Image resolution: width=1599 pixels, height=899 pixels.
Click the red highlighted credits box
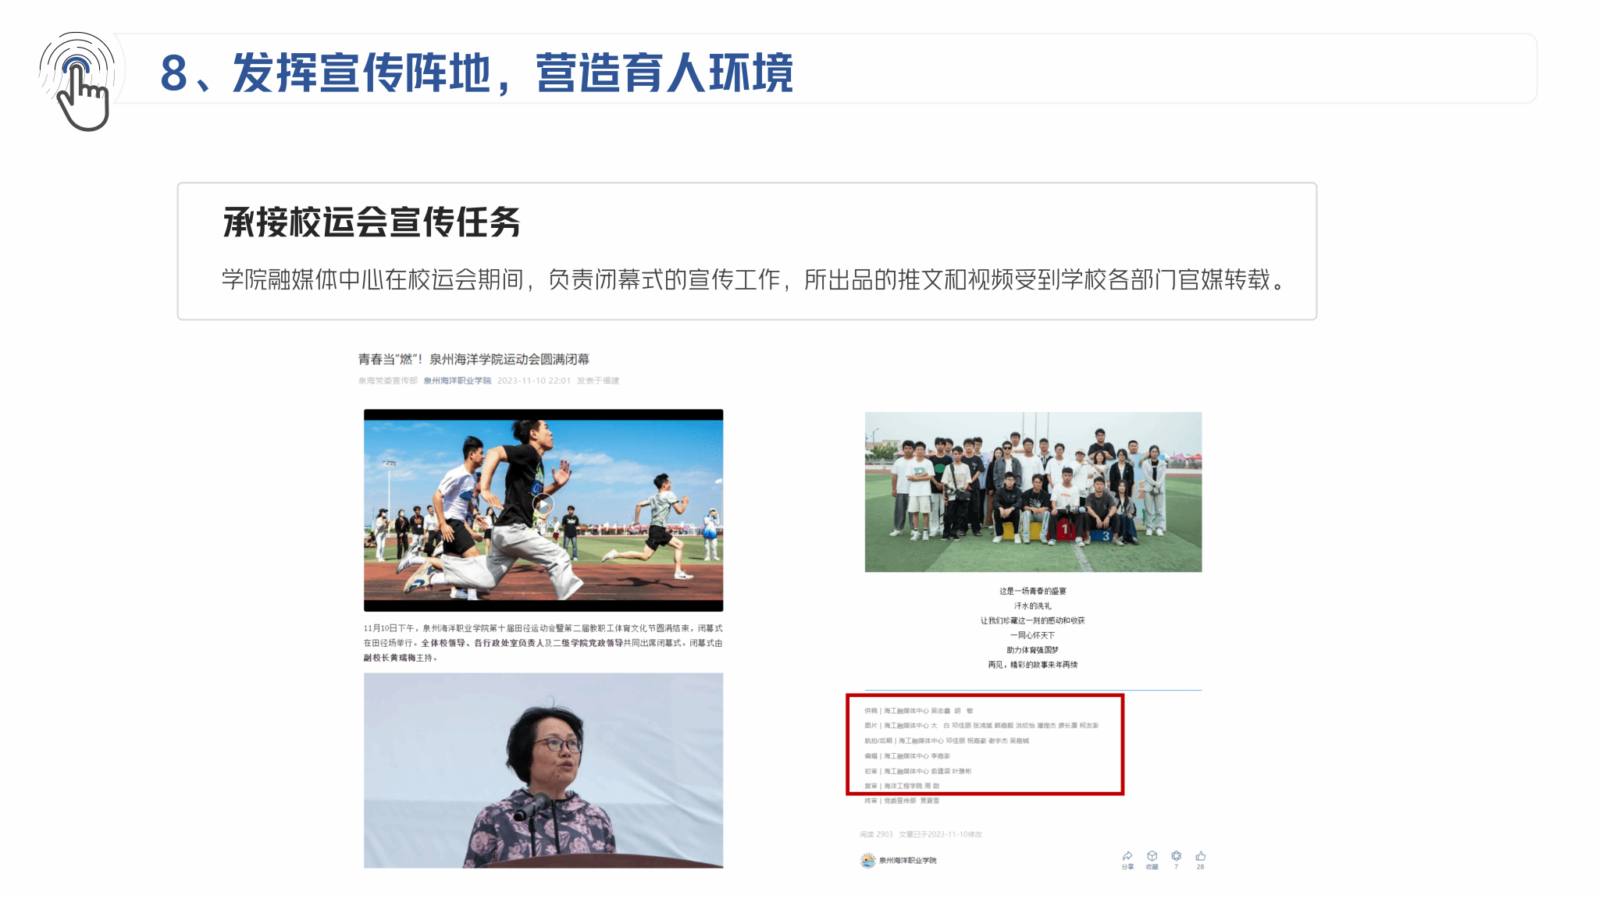pos(985,744)
